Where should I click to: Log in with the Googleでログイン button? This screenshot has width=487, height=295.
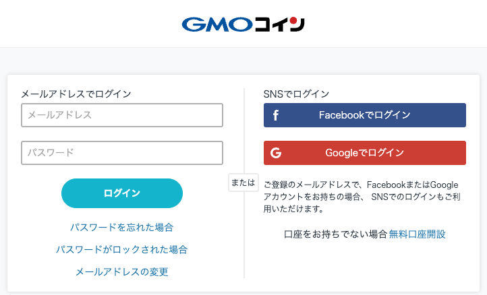[x=365, y=153]
